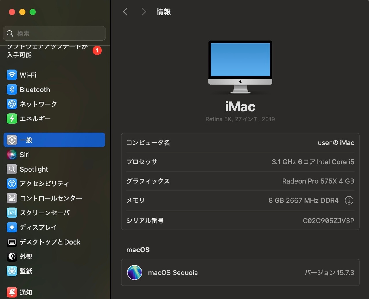Click the 情報 page title
Viewport: 369px width, 299px height.
[x=164, y=12]
